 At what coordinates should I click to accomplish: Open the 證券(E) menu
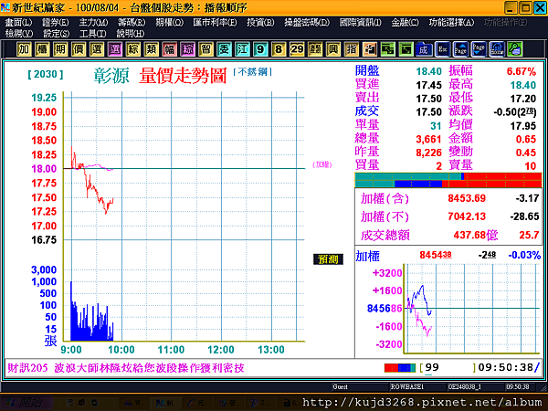55,23
